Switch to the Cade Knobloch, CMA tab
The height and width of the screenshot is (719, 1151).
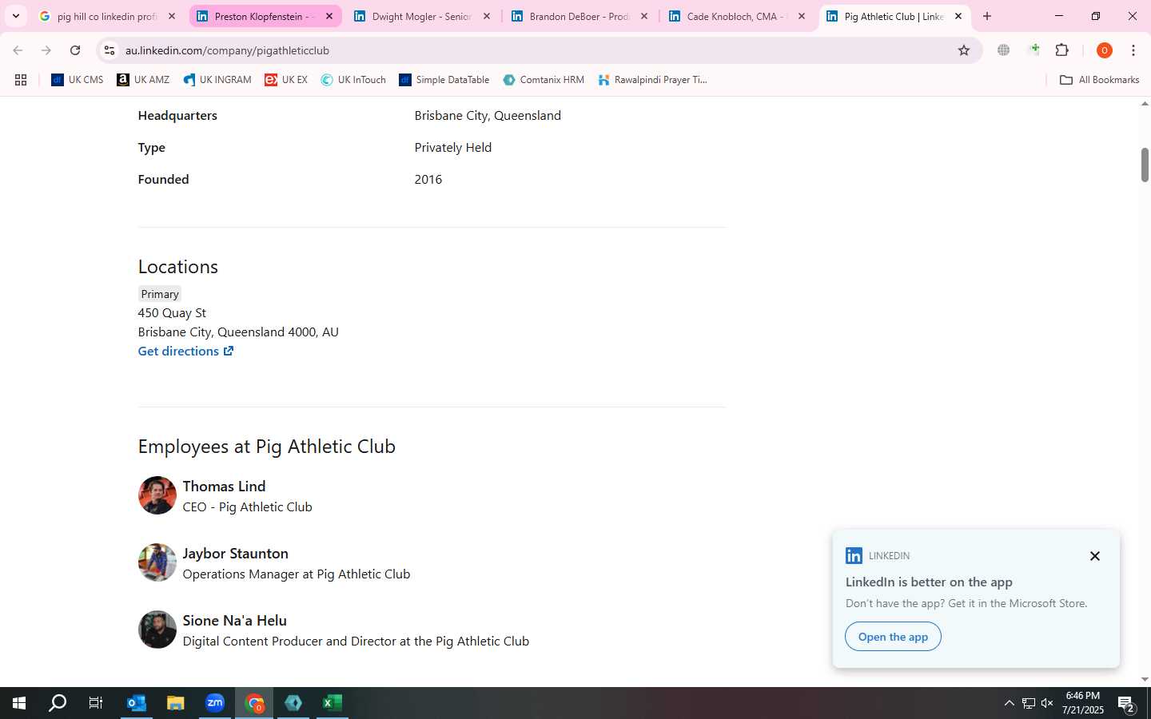737,16
